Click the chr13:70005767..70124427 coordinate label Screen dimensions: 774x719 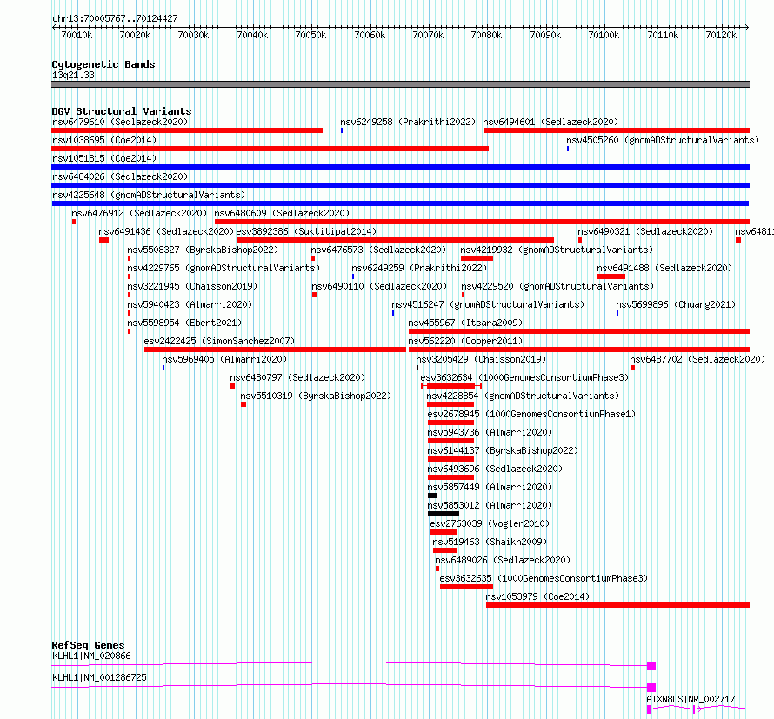(x=115, y=18)
